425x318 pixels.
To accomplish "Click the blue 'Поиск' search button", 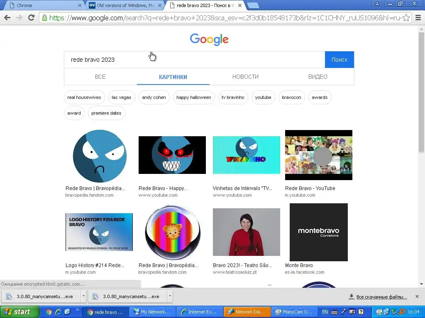I will pos(340,60).
